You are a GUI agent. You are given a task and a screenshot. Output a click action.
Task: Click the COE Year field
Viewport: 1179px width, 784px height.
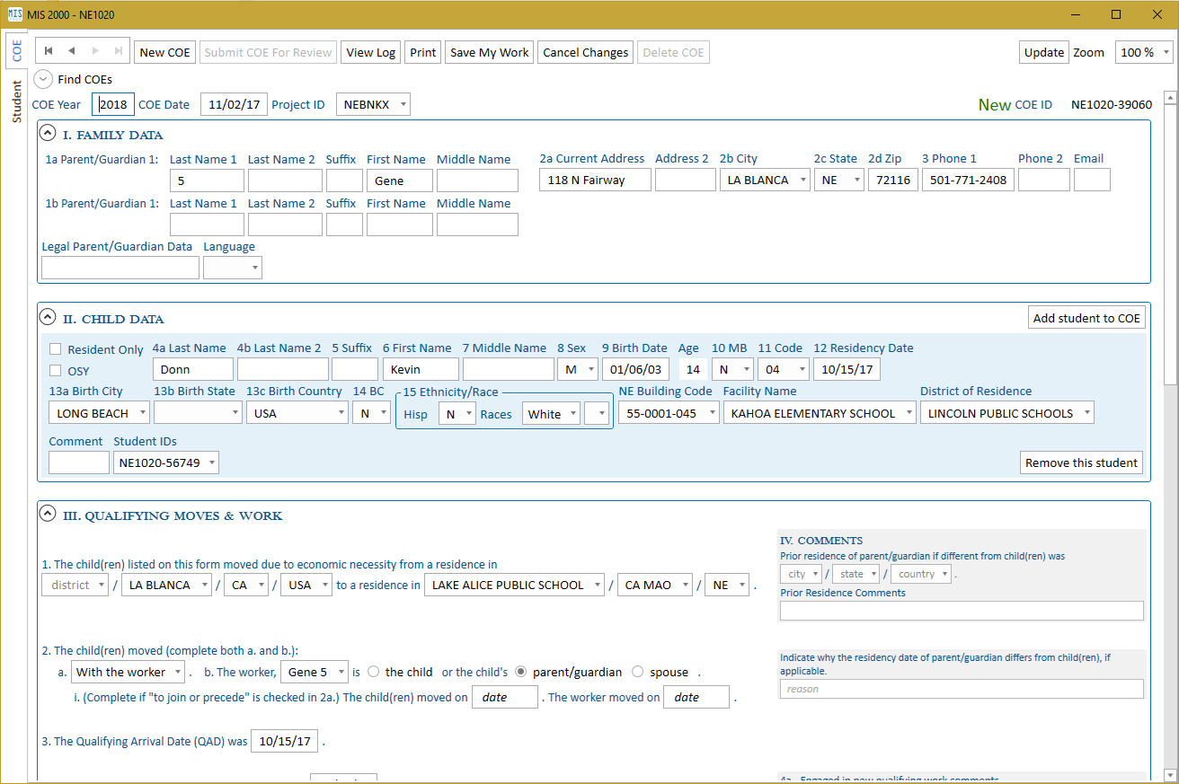tap(113, 104)
